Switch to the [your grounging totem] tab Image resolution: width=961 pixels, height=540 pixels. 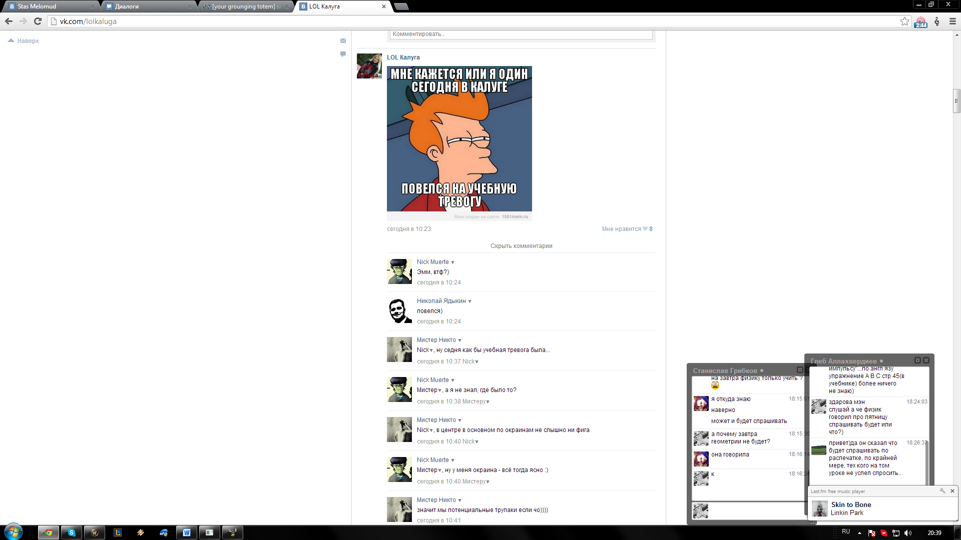[245, 6]
